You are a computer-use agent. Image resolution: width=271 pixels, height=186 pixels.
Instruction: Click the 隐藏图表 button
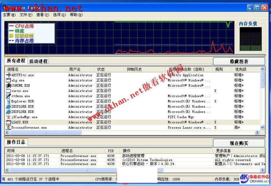(x=239, y=61)
